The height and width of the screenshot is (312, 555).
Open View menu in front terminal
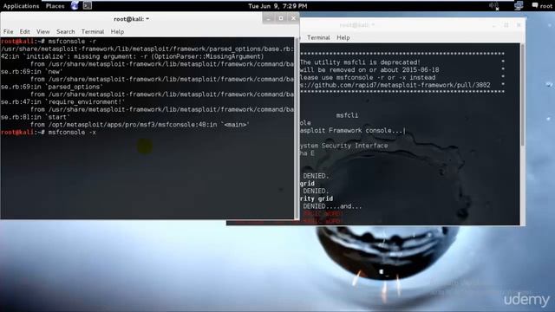click(x=43, y=31)
